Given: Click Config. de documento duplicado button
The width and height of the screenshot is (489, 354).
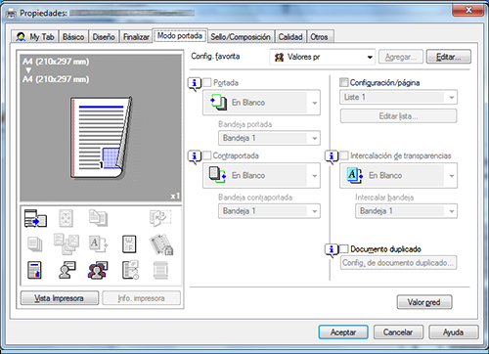Looking at the screenshot, I should click(398, 263).
